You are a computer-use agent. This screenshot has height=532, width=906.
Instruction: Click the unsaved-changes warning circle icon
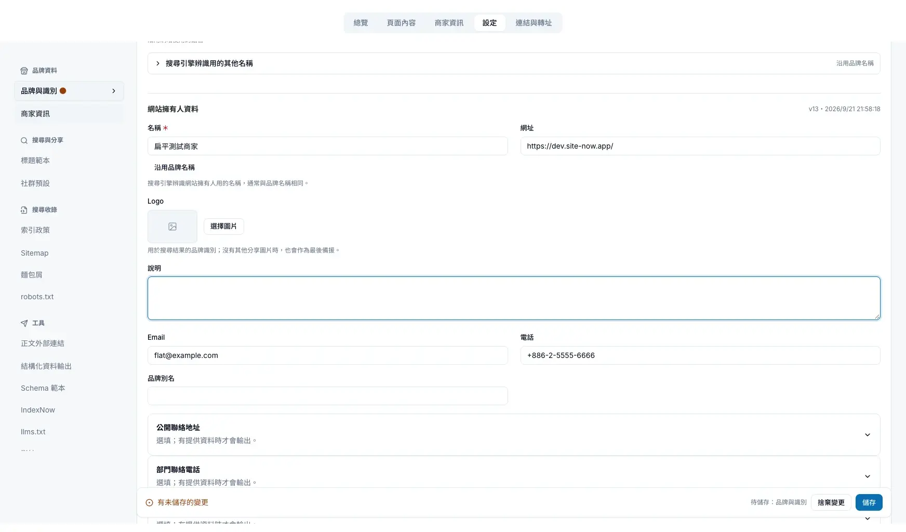pyautogui.click(x=149, y=502)
